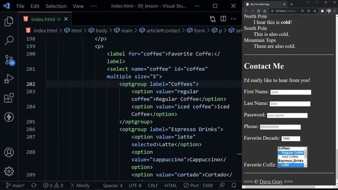
Task: Open the Explorer view in the activity bar
Action: 9,21
